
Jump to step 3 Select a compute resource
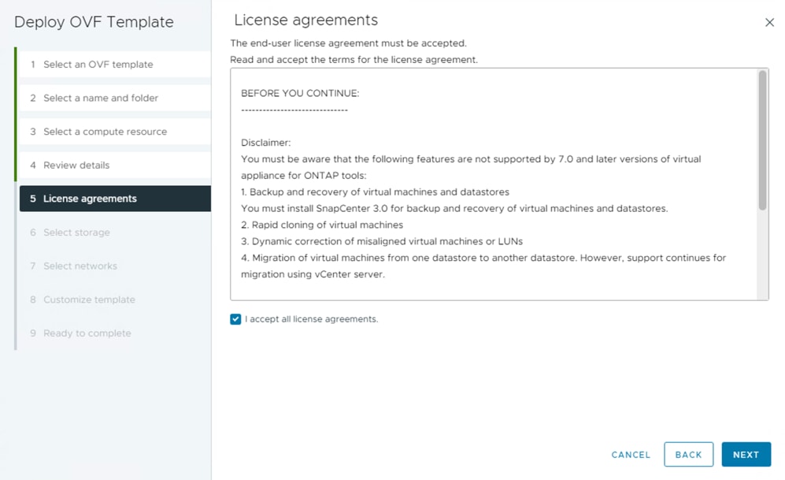tap(105, 132)
